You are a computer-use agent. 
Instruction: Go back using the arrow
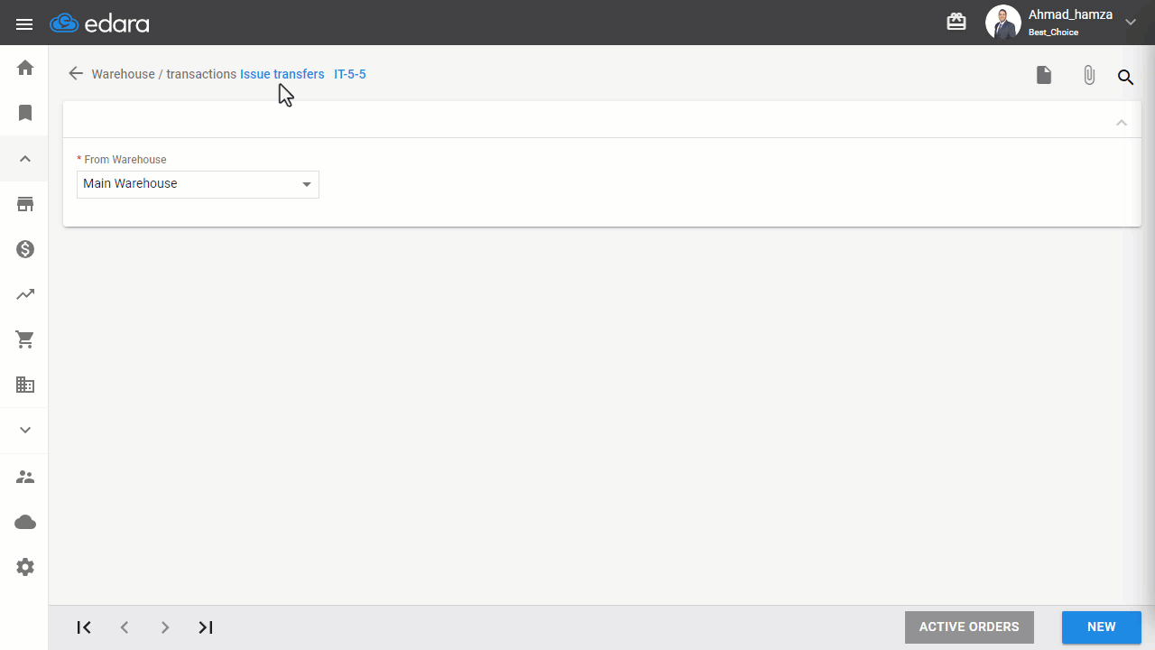(x=76, y=73)
